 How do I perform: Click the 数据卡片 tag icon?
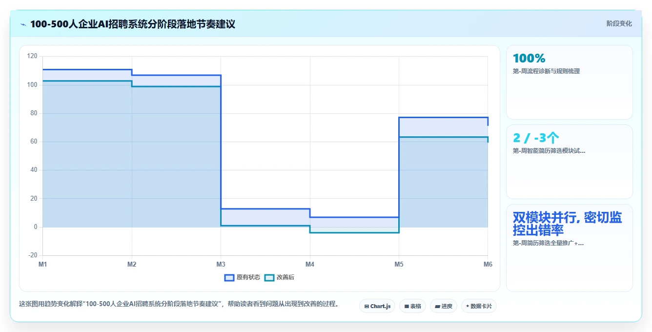(x=468, y=306)
